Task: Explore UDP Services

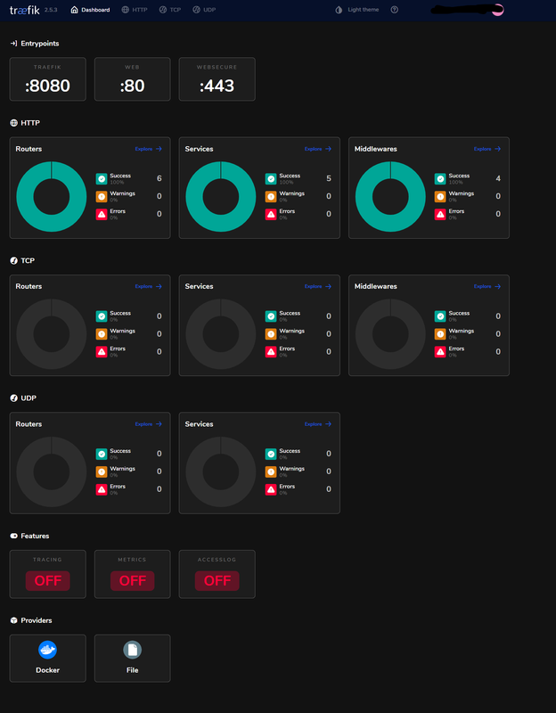Action: tap(318, 424)
